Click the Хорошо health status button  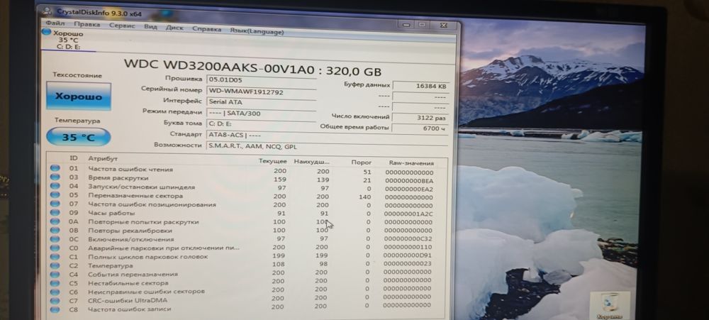pyautogui.click(x=79, y=96)
